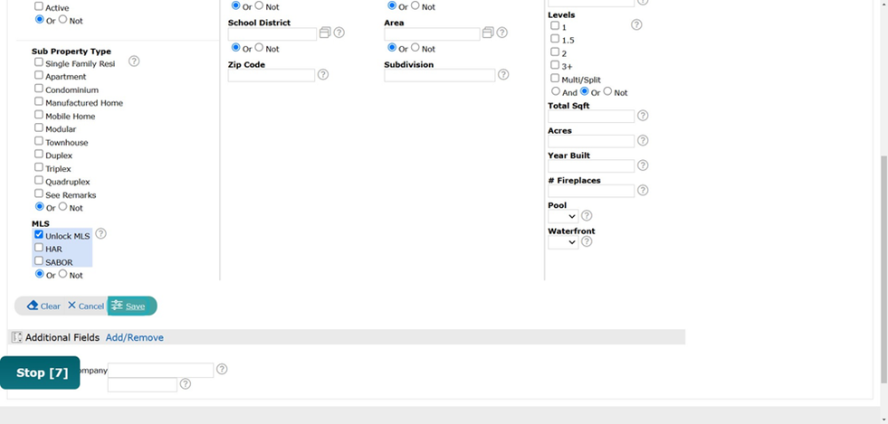The width and height of the screenshot is (888, 424).
Task: Show help for Year Built field
Action: pos(643,165)
